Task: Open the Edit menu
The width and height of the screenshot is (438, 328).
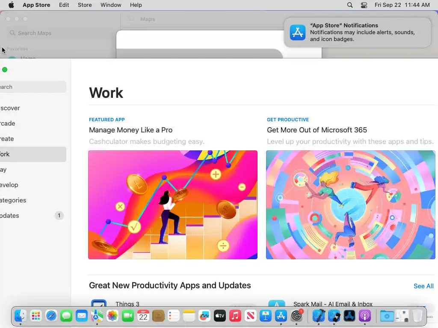Action: pos(64,5)
